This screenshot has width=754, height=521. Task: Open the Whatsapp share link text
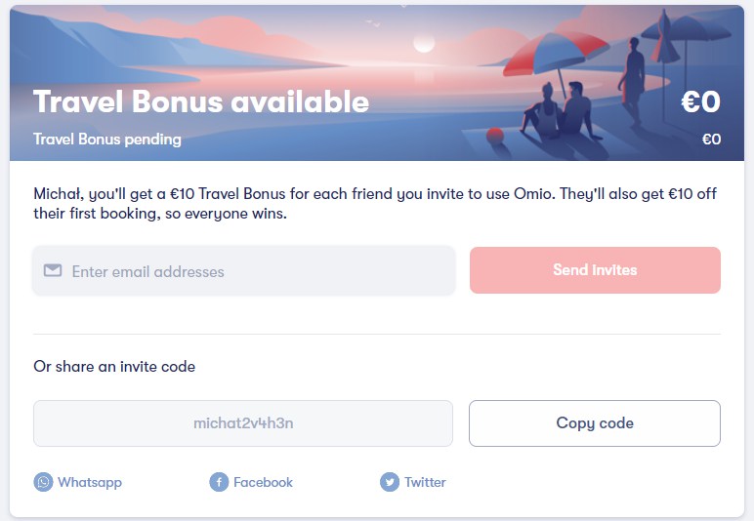pyautogui.click(x=90, y=482)
